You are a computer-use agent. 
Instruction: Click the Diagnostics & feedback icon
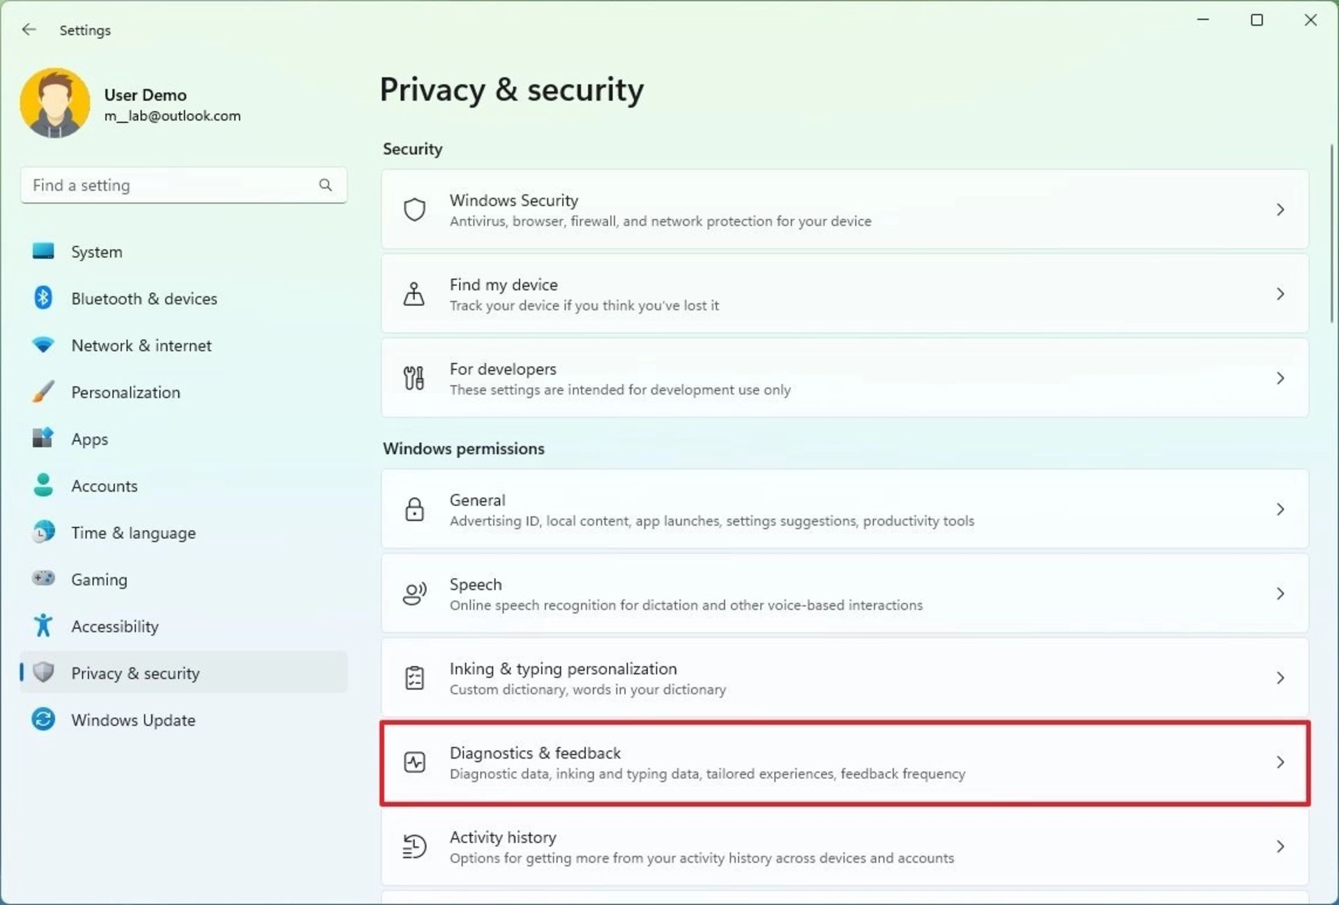pyautogui.click(x=415, y=761)
